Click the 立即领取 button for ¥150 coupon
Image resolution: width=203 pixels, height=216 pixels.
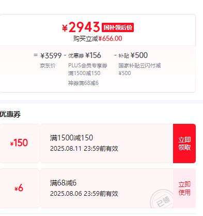(184, 143)
